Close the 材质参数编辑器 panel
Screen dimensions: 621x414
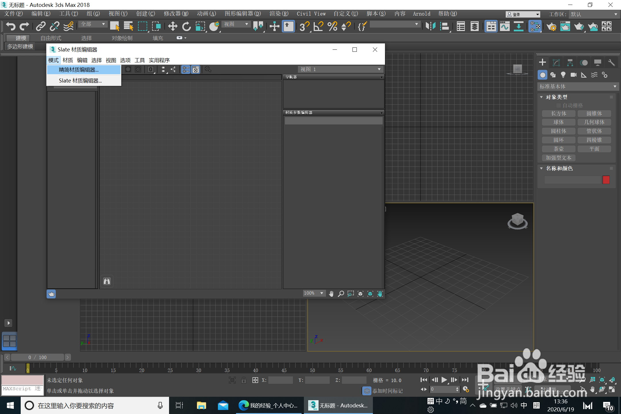pyautogui.click(x=382, y=113)
